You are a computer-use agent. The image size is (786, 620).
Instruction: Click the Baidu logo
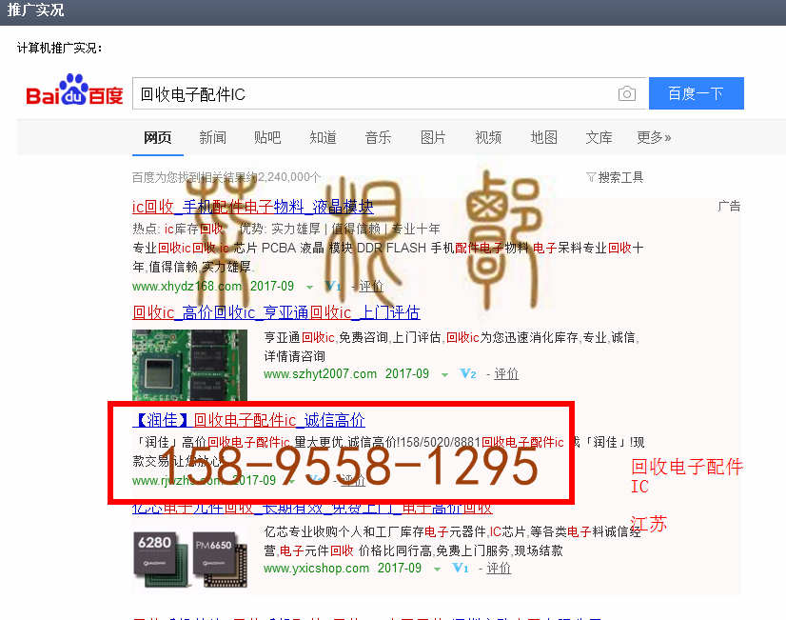(x=74, y=90)
